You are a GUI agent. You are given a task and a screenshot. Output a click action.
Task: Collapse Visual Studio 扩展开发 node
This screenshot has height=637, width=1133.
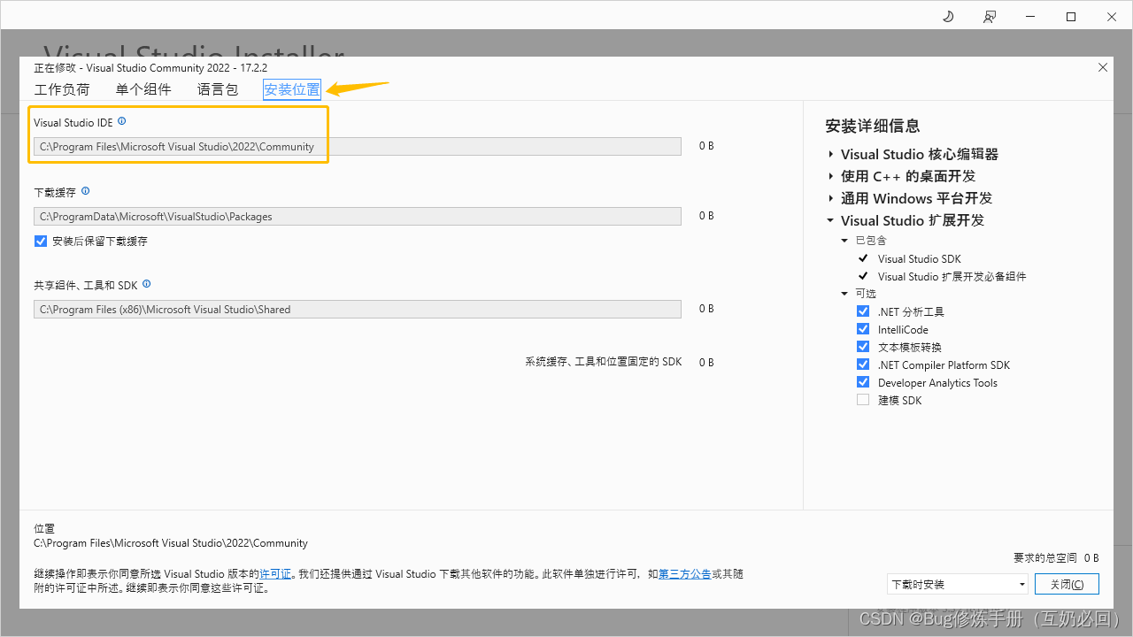831,220
